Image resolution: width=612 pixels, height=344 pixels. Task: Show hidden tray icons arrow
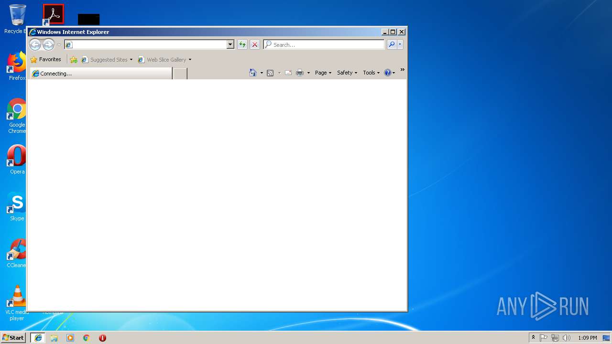tap(533, 337)
